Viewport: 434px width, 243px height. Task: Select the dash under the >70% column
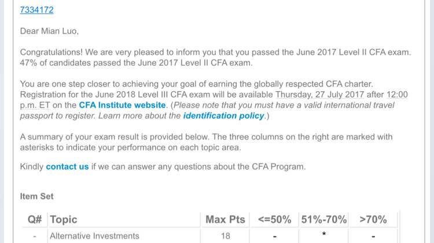[x=373, y=236]
